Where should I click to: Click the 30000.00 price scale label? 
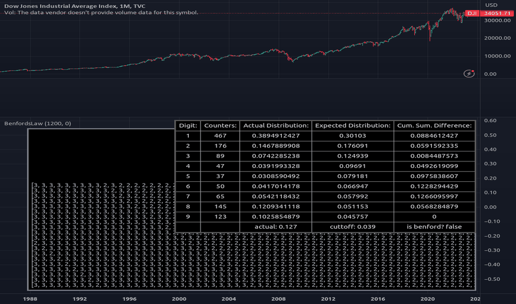click(497, 20)
